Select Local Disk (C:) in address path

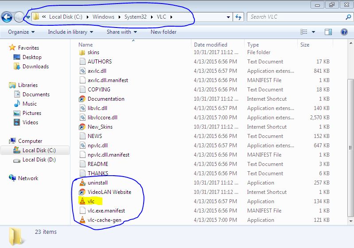click(x=66, y=17)
